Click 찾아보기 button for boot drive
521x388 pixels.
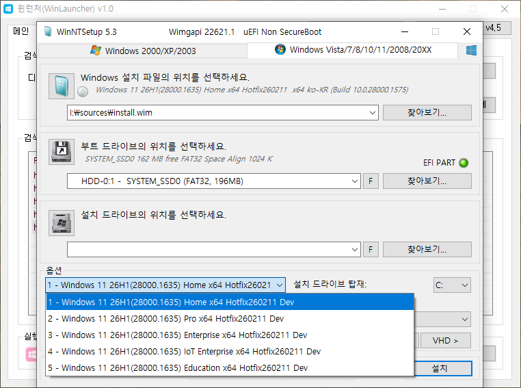(x=427, y=181)
